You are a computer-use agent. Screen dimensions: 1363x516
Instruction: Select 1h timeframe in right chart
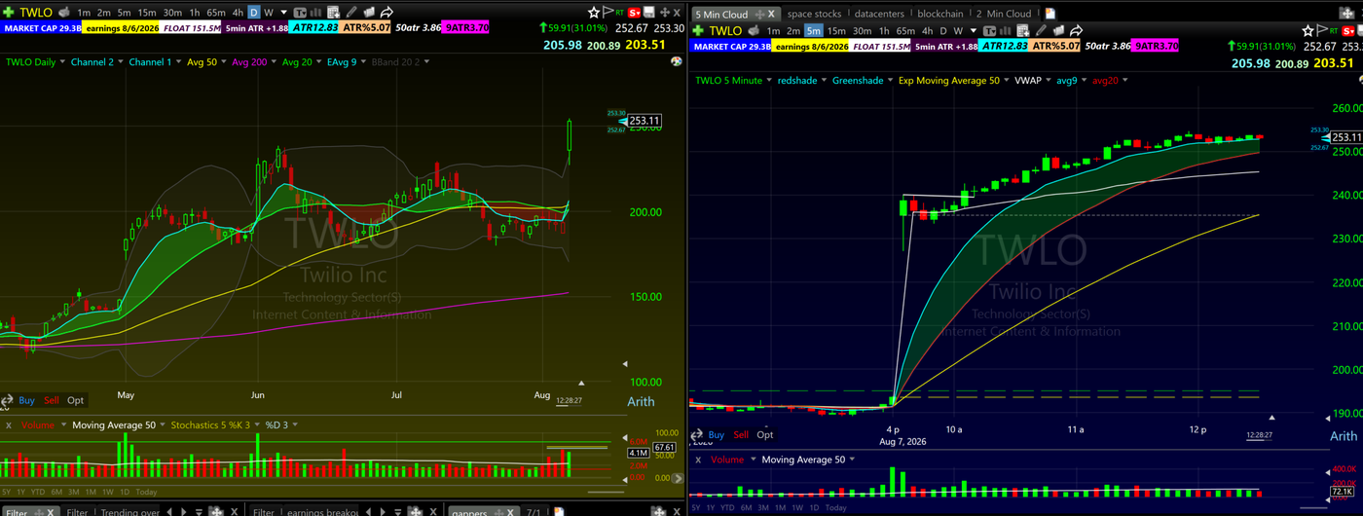(884, 31)
